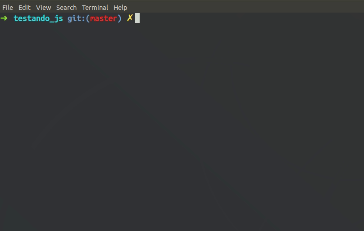Open the File menu

[x=8, y=8]
